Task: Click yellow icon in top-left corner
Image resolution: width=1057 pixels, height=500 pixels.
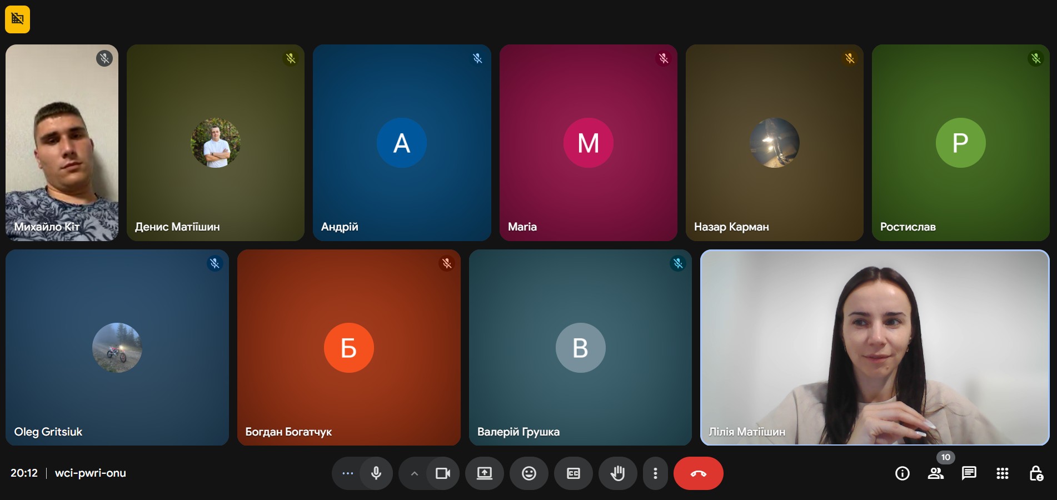Action: point(18,19)
